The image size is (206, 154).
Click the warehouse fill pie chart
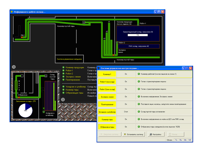[x=25, y=110]
